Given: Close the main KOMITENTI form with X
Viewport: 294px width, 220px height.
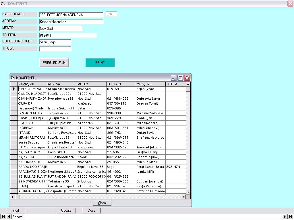Looking at the screenshot, I should [x=290, y=3].
